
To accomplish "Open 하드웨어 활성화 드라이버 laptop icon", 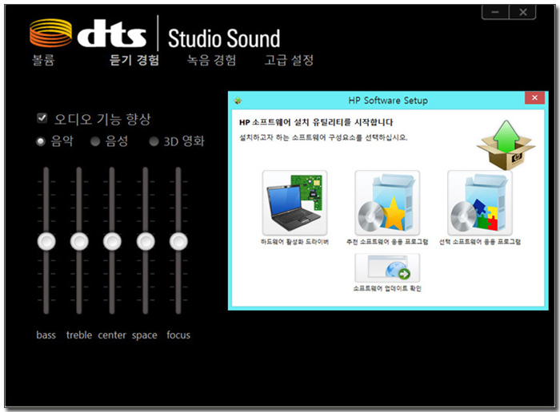I will (x=294, y=203).
